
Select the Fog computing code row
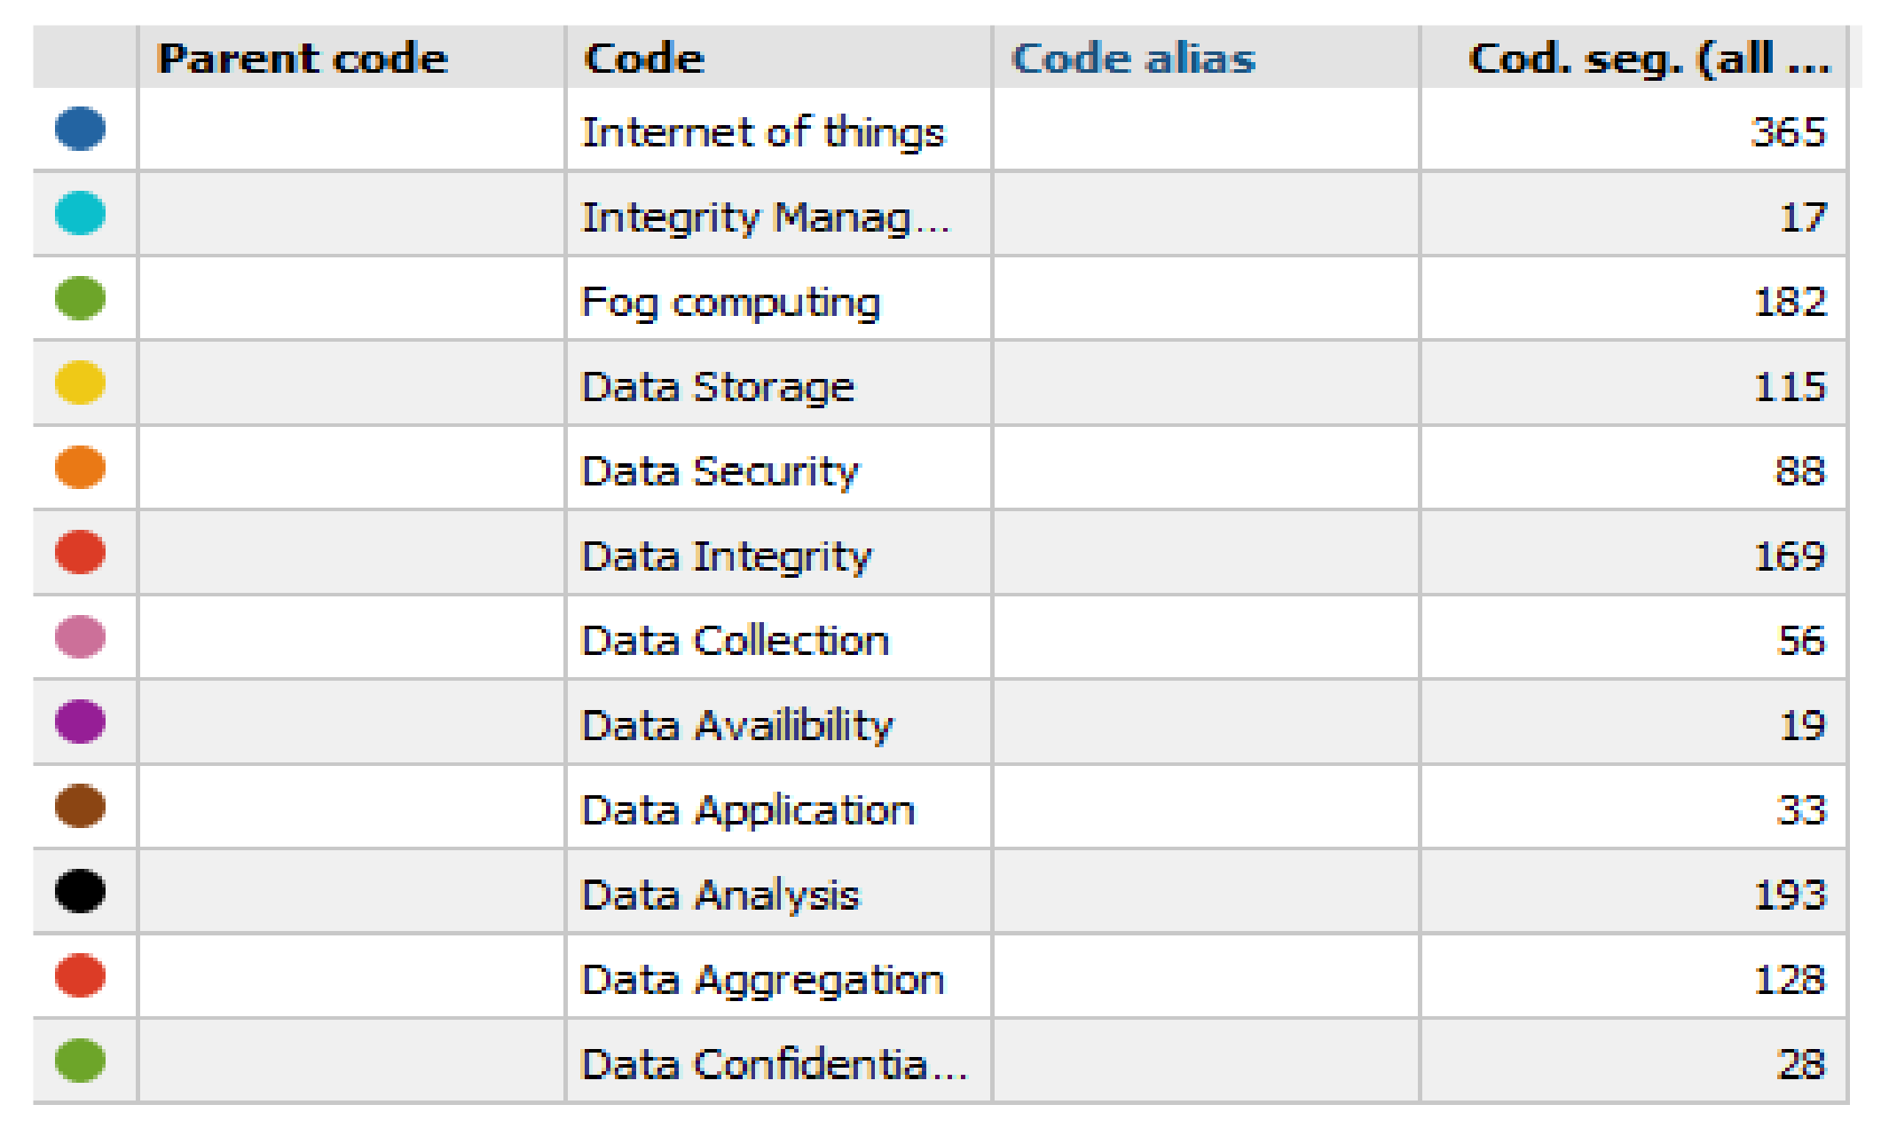pyautogui.click(x=730, y=302)
